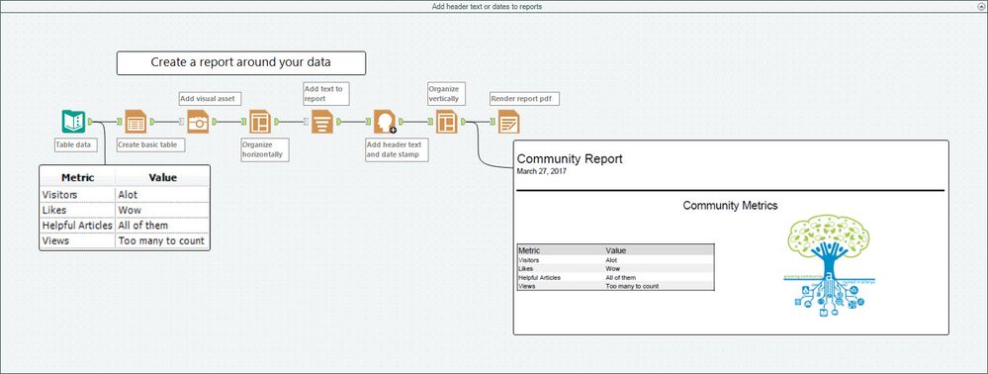Click the 'Community Report' heading in preview

(570, 159)
